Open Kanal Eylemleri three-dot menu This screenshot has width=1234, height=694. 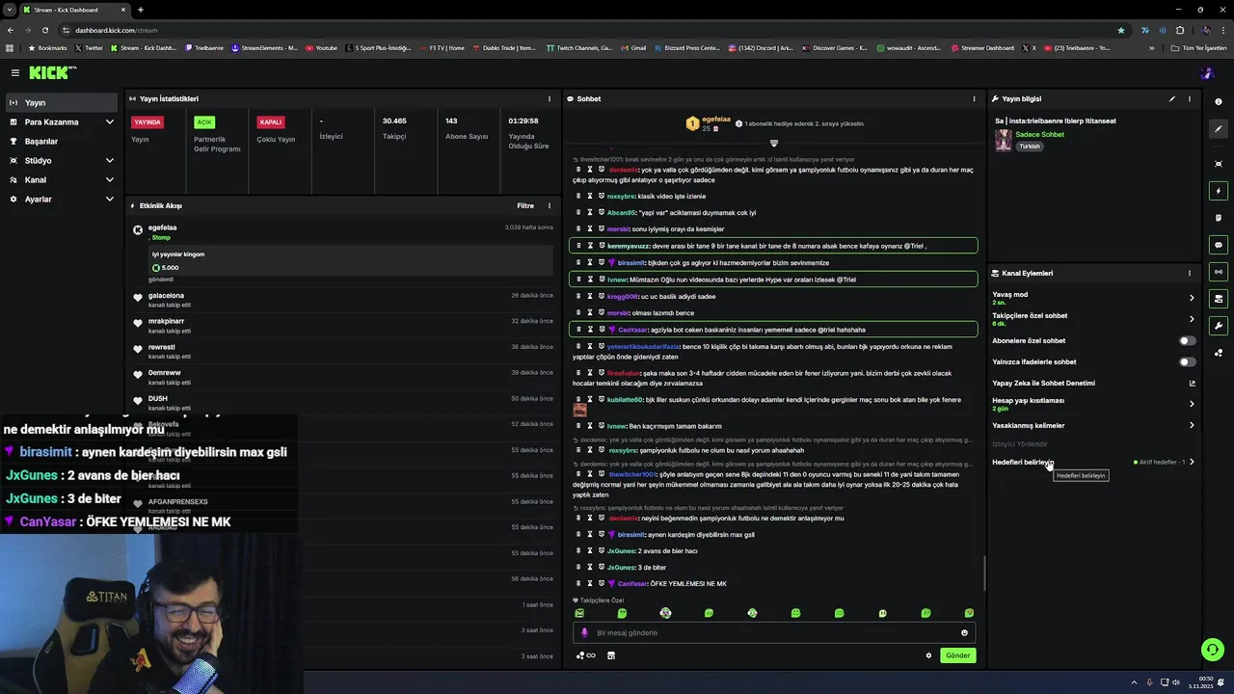click(1190, 273)
